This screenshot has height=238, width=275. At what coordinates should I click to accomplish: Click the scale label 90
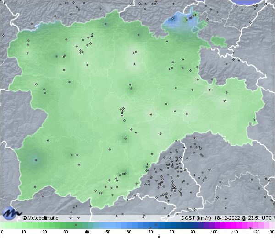coord(193,232)
